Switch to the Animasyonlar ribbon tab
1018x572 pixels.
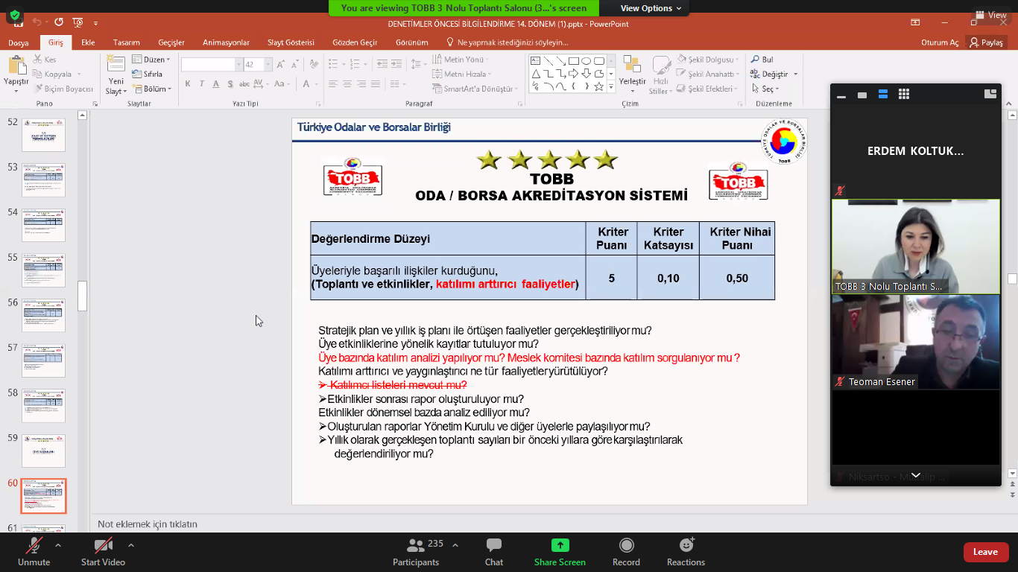tap(226, 42)
